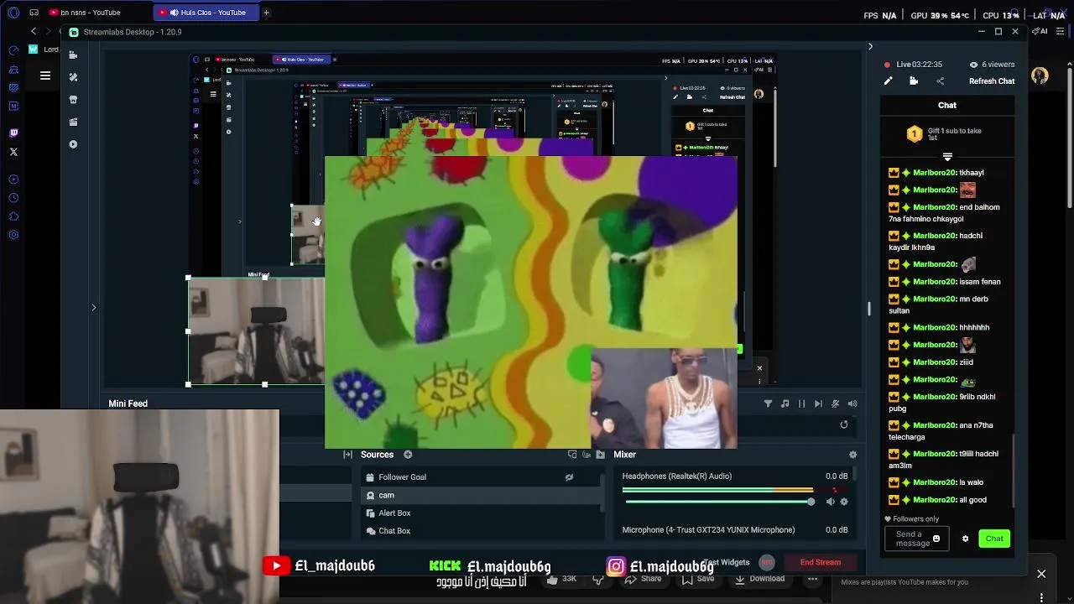
Task: Expand the chat hype train dropdown arrow
Action: (947, 157)
